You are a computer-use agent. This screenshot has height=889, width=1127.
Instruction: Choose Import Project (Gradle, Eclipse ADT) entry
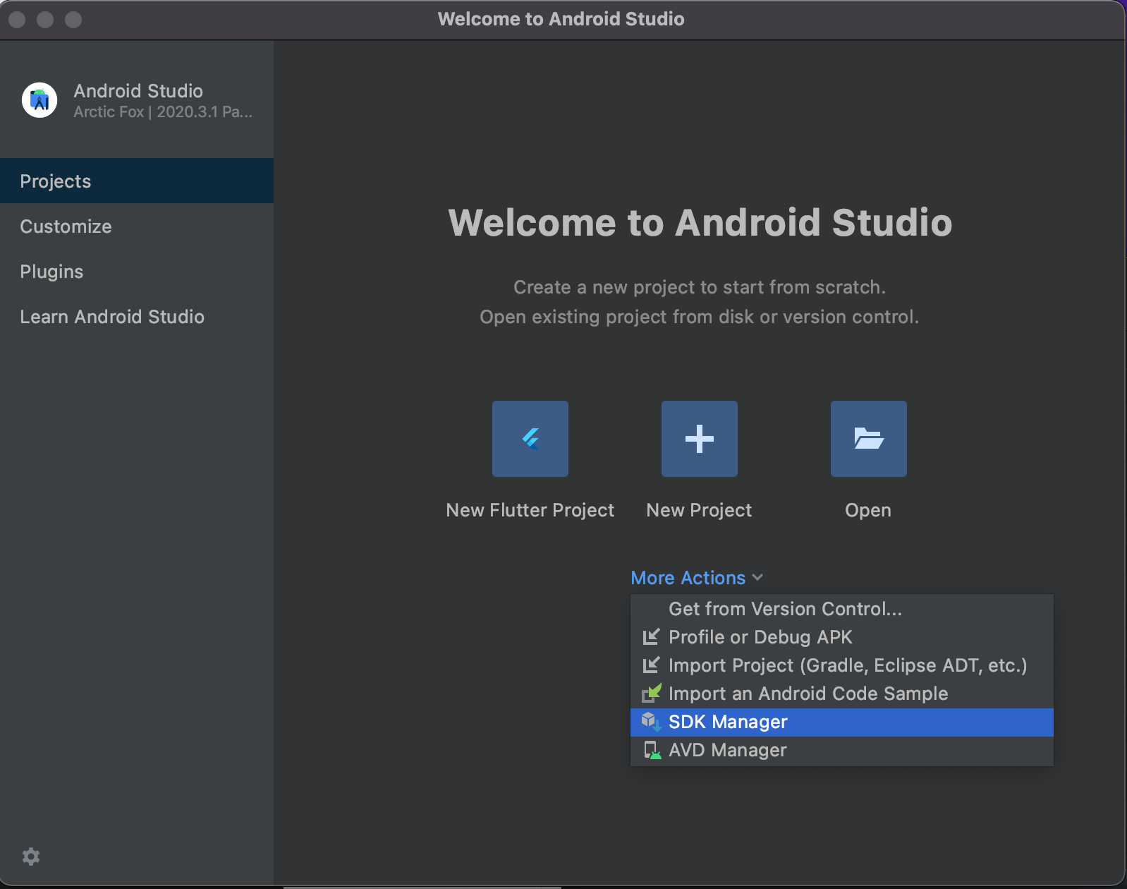842,665
